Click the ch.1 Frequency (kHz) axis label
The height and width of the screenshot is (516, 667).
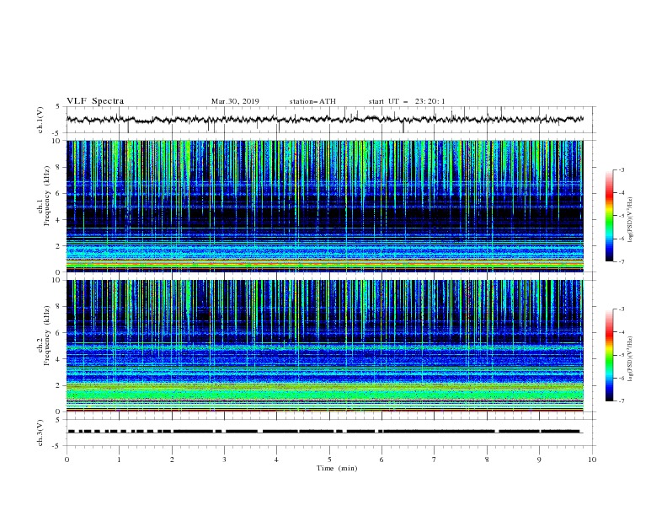pos(44,196)
